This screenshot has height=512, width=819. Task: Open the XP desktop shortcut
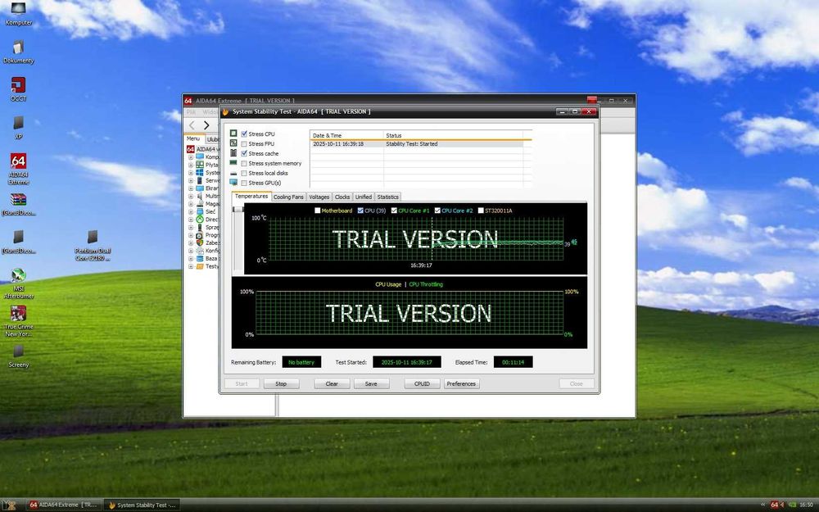click(18, 127)
